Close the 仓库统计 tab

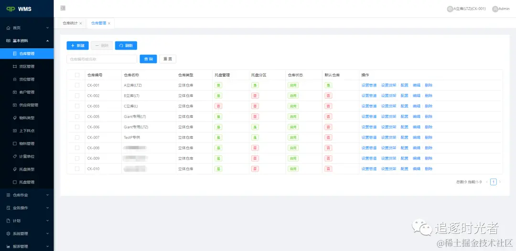81,23
